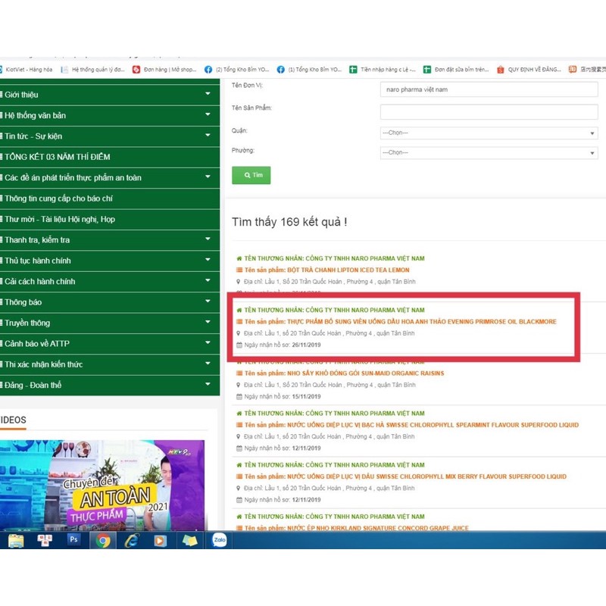
Task: Open Zalo from the taskbar
Action: 220,540
